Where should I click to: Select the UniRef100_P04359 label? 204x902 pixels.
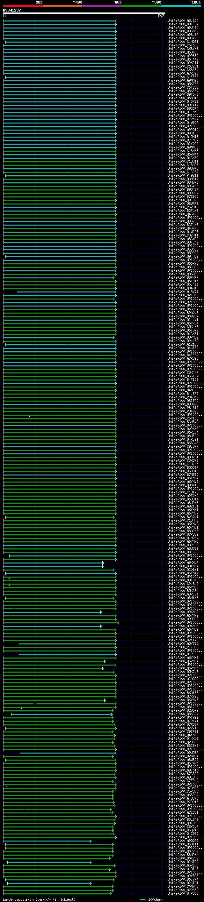click(183, 397)
